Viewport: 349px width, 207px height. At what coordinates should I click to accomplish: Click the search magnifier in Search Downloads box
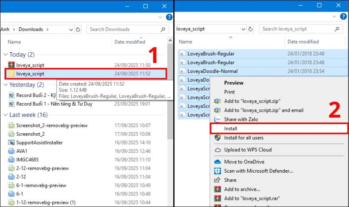click(x=163, y=29)
